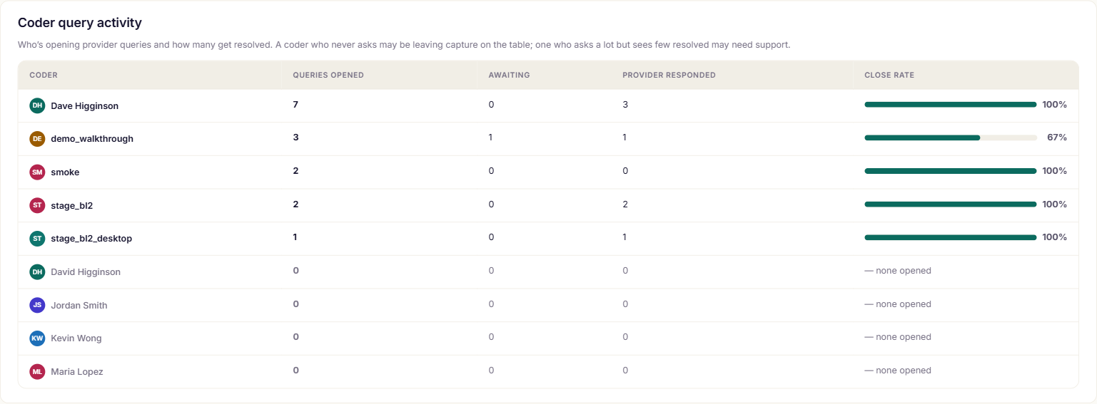This screenshot has height=404, width=1097.
Task: Click the DH avatar beside David Higginson
Action: (37, 271)
